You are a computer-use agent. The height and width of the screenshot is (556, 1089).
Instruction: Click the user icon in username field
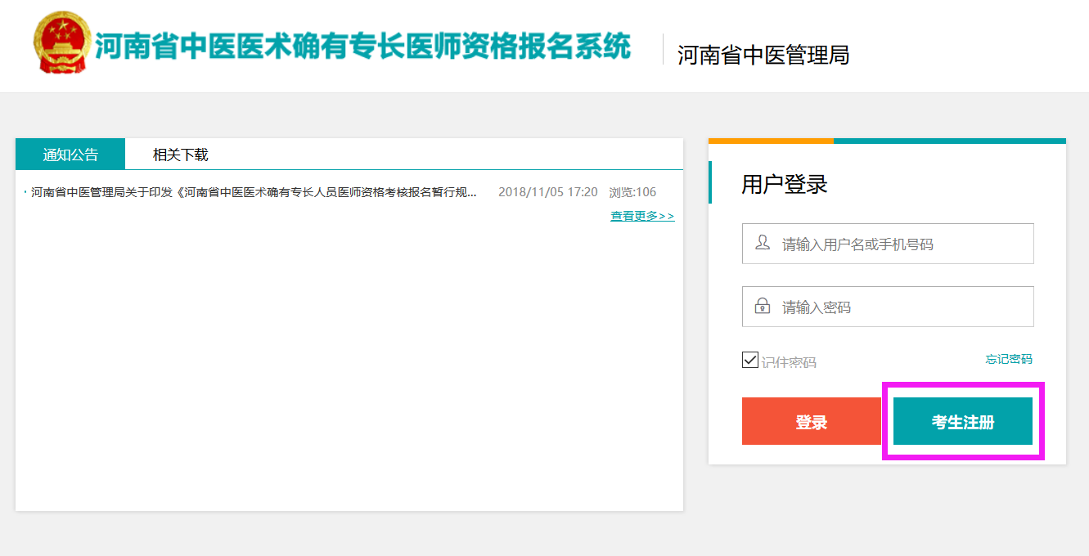763,243
